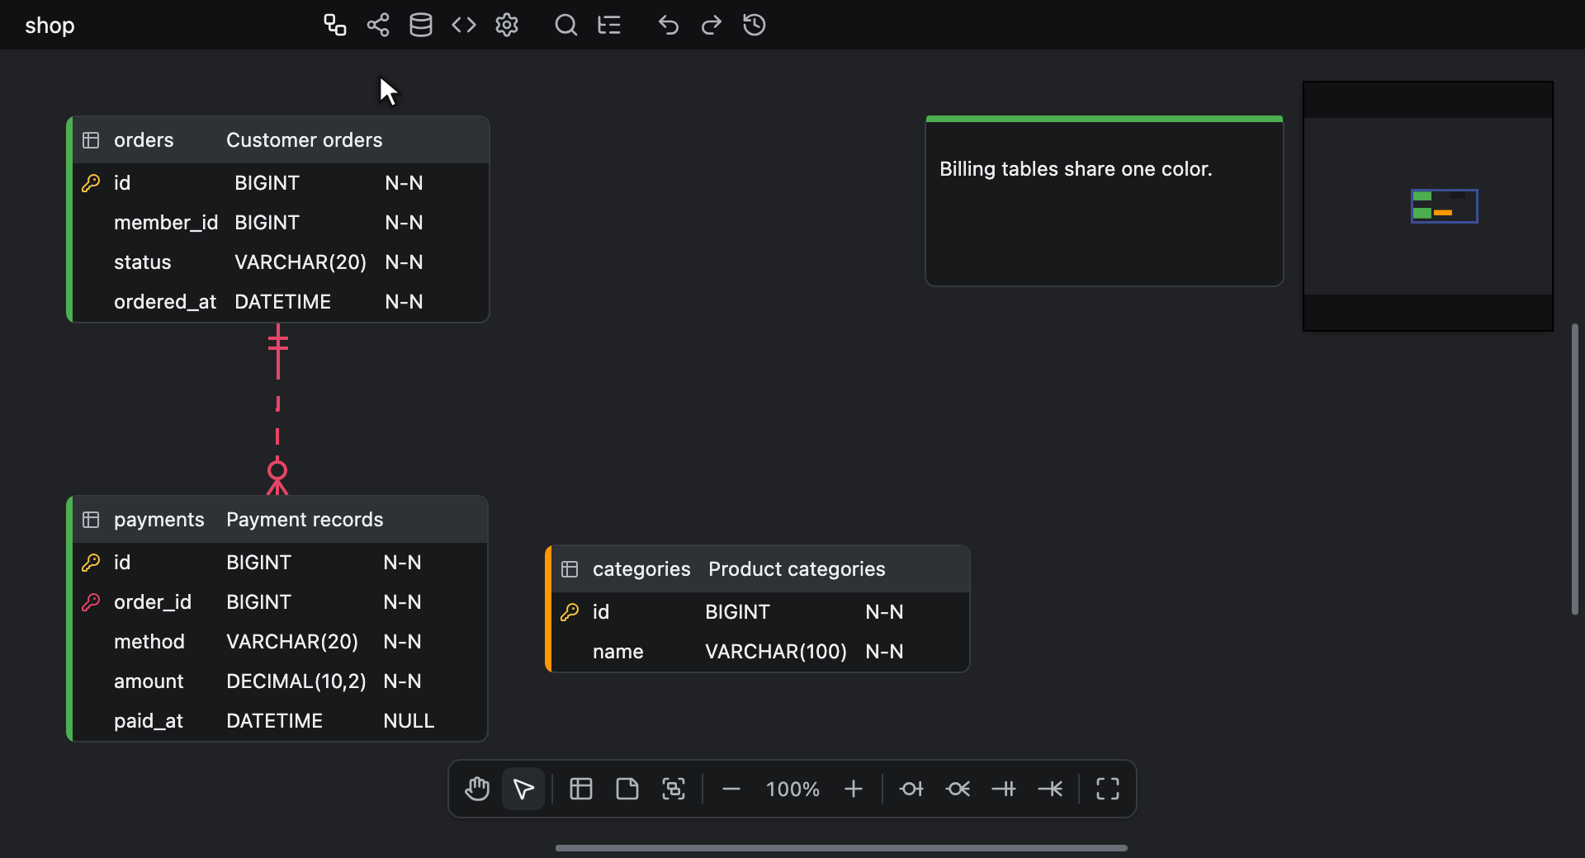1585x858 pixels.
Task: Click the zoom out minus button
Action: (x=731, y=789)
